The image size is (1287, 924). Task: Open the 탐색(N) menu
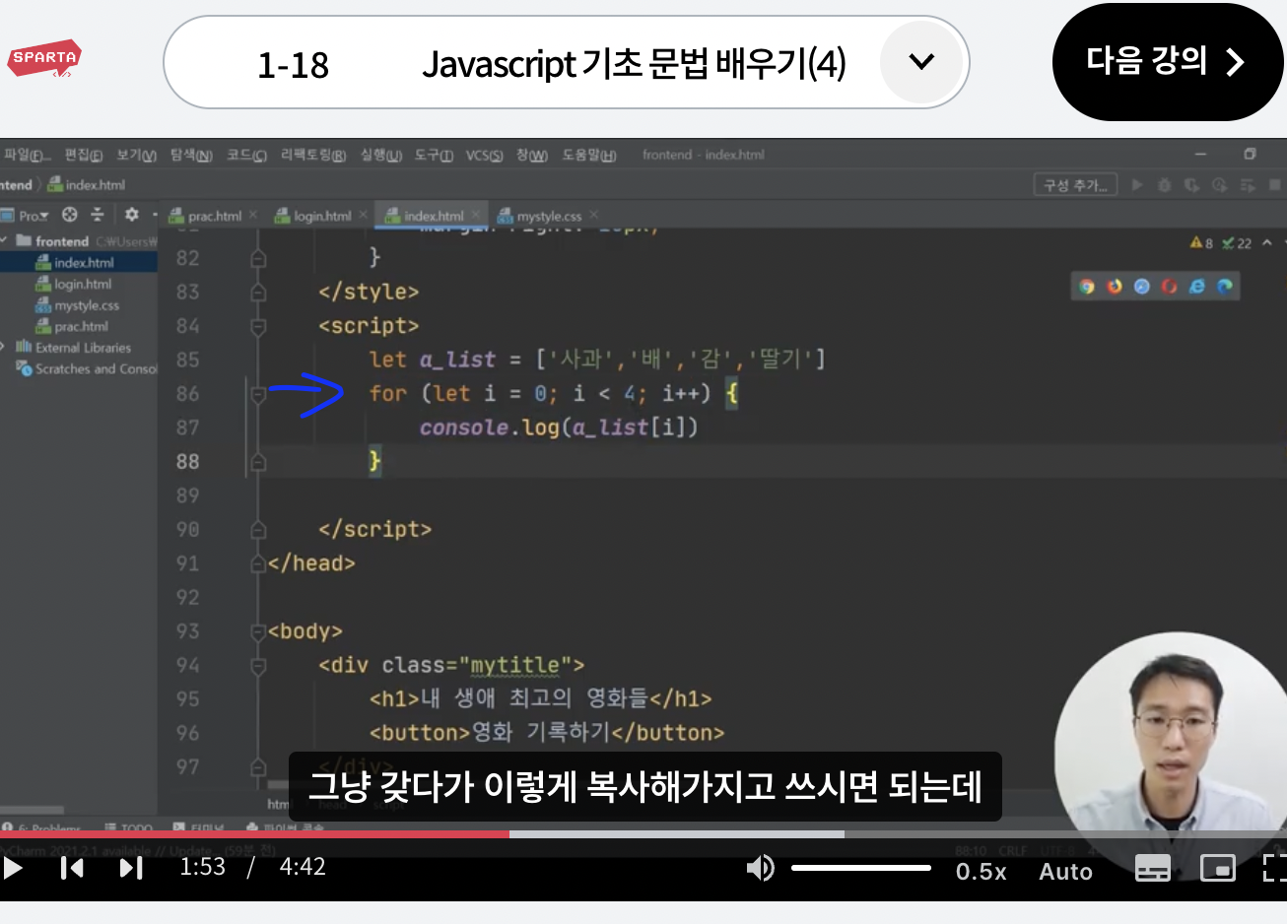click(191, 155)
